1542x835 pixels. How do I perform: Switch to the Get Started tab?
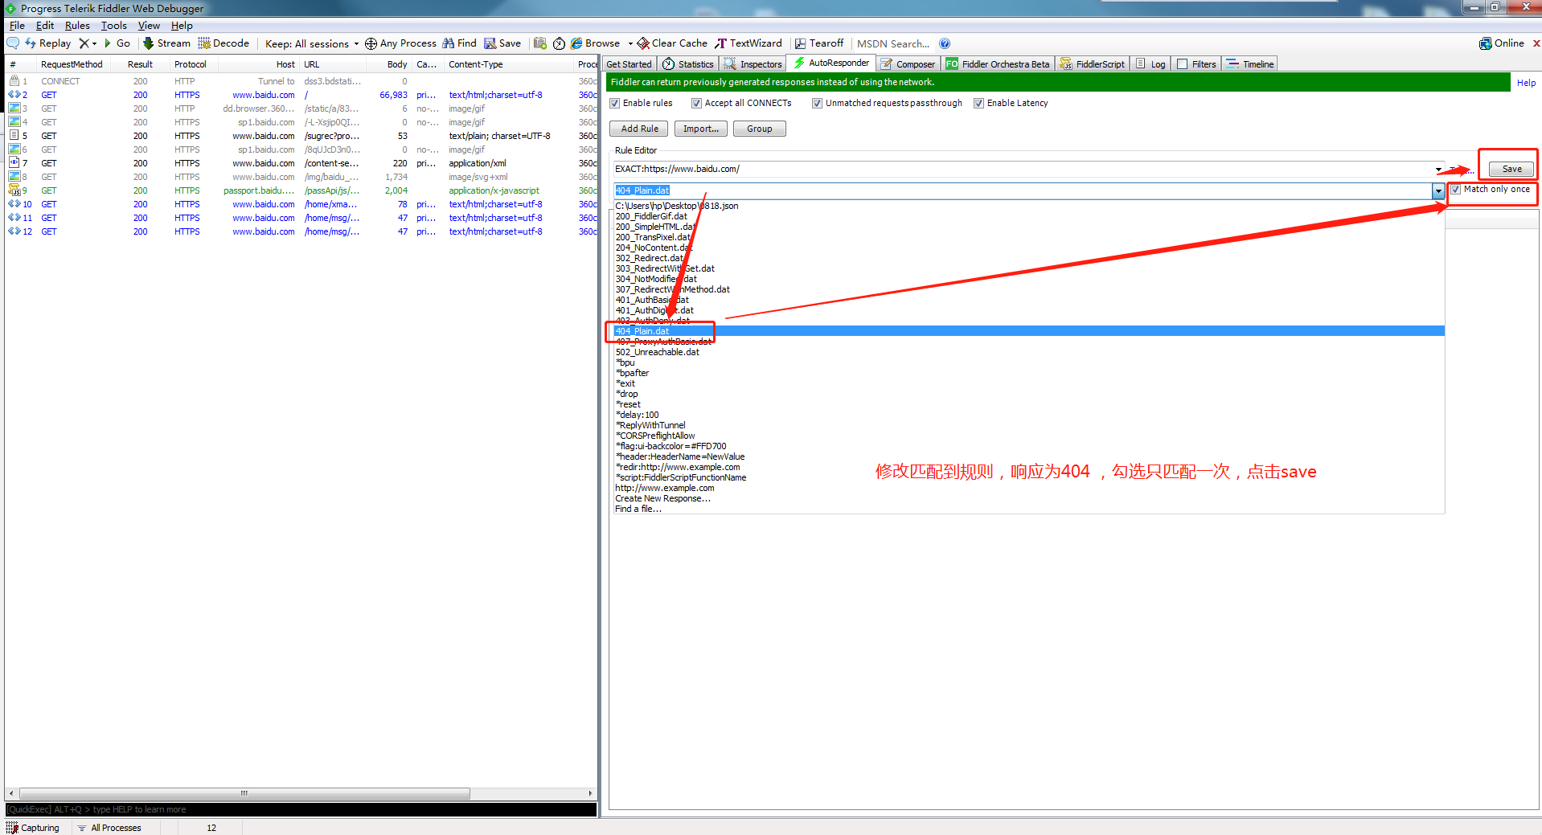(629, 64)
